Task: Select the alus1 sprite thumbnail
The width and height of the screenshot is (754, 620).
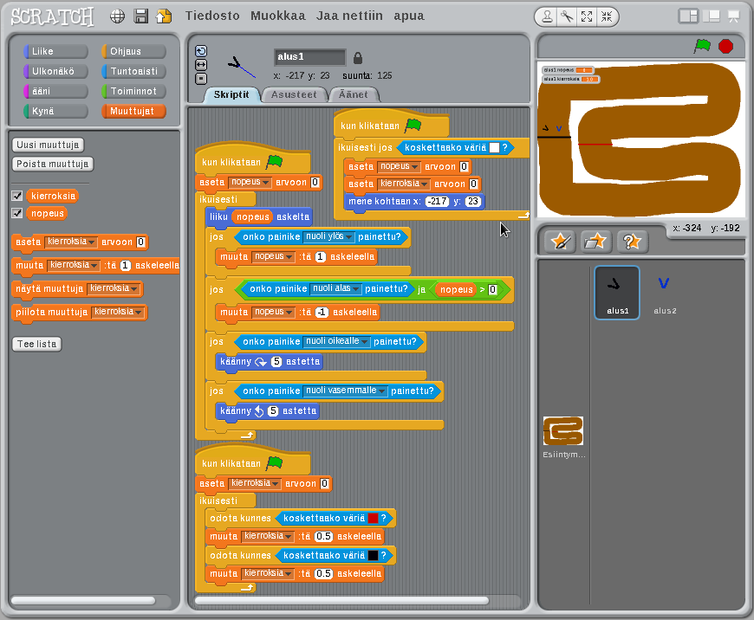Action: pyautogui.click(x=617, y=292)
